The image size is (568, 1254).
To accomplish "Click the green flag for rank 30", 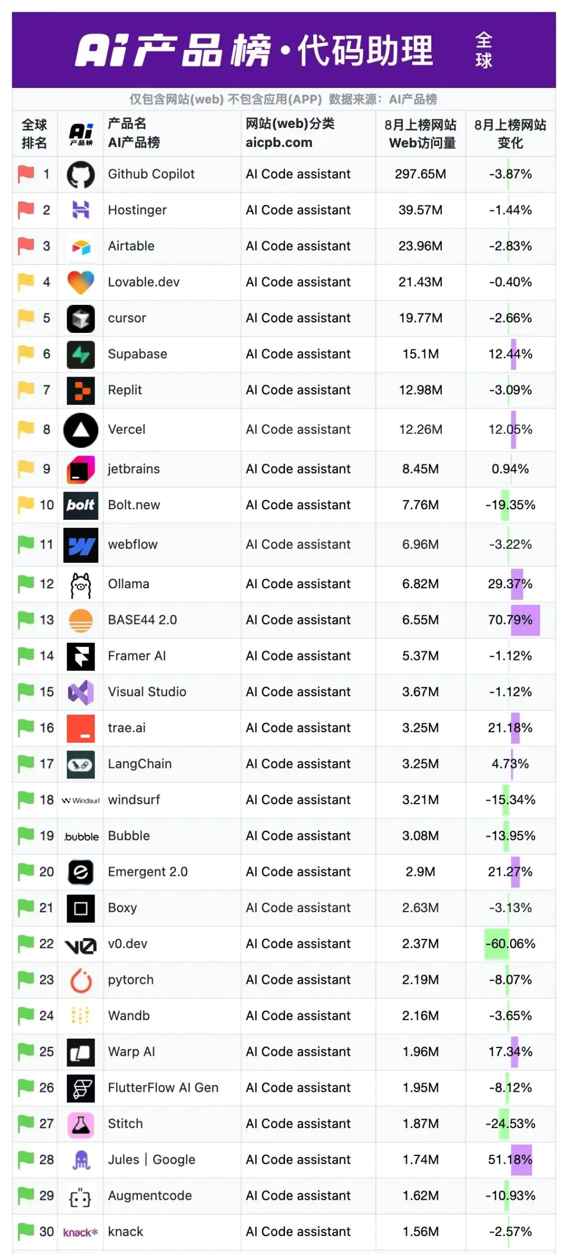I will click(x=26, y=1231).
